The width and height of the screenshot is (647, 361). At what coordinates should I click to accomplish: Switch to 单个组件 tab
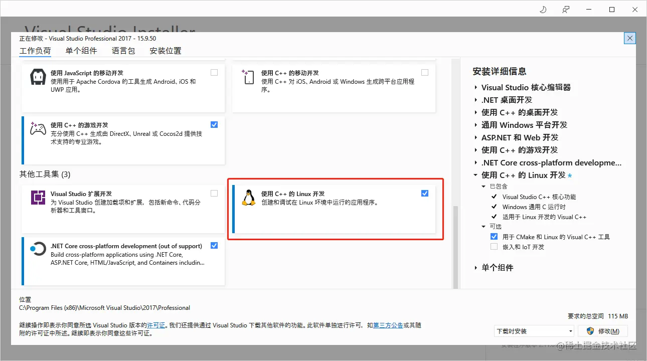(81, 51)
